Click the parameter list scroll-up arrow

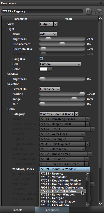tap(101, 18)
